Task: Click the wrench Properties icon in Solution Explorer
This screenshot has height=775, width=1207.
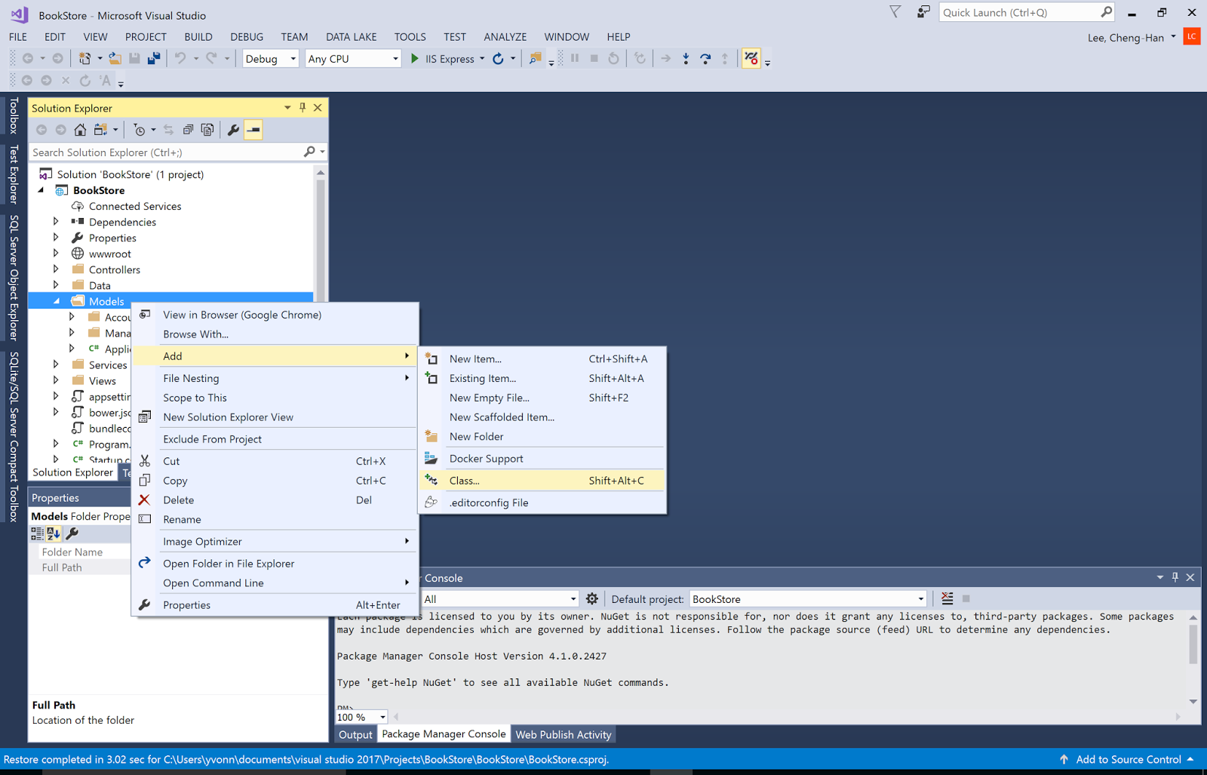Action: [x=233, y=130]
